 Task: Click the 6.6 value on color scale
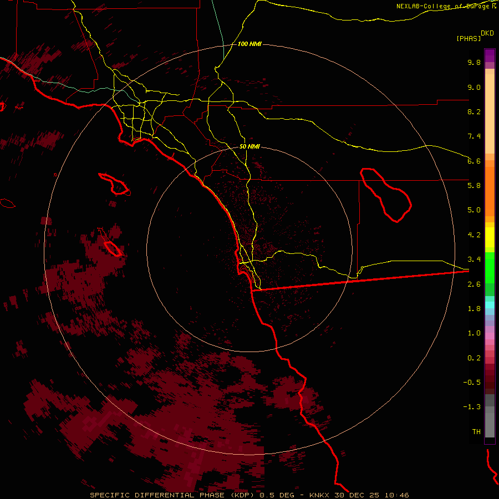[474, 161]
